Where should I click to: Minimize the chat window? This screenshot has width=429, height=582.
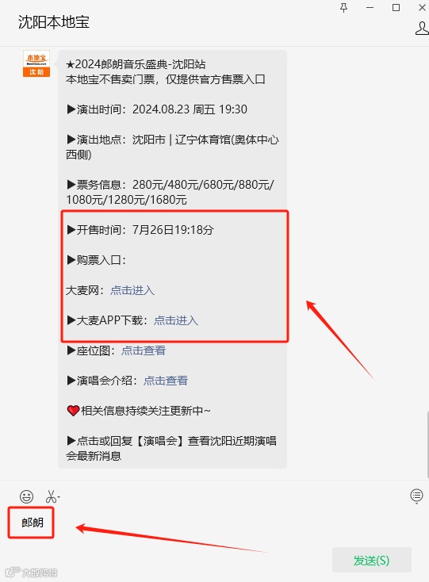click(x=370, y=8)
